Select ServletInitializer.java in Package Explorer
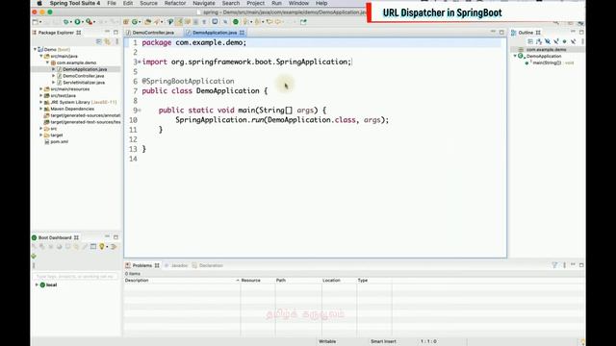Screen dimensions: 616x346 point(84,83)
